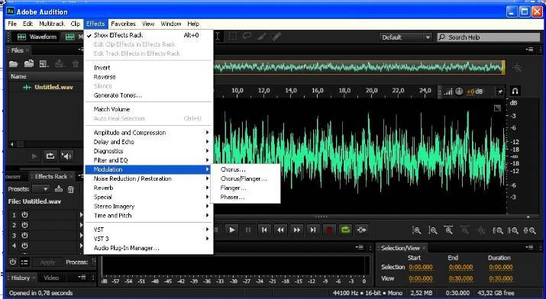
Task: Move playhead to next marker
Action: point(313,230)
